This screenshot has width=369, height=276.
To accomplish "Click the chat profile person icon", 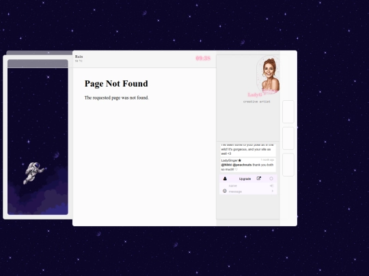I will (225, 179).
